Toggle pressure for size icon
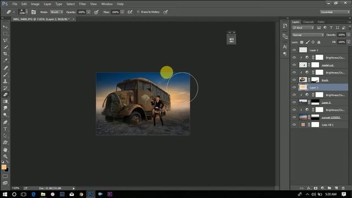 (166, 12)
